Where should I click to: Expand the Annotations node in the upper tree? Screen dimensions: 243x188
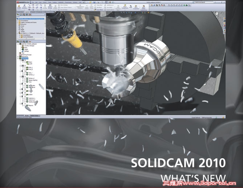[x=17, y=21]
